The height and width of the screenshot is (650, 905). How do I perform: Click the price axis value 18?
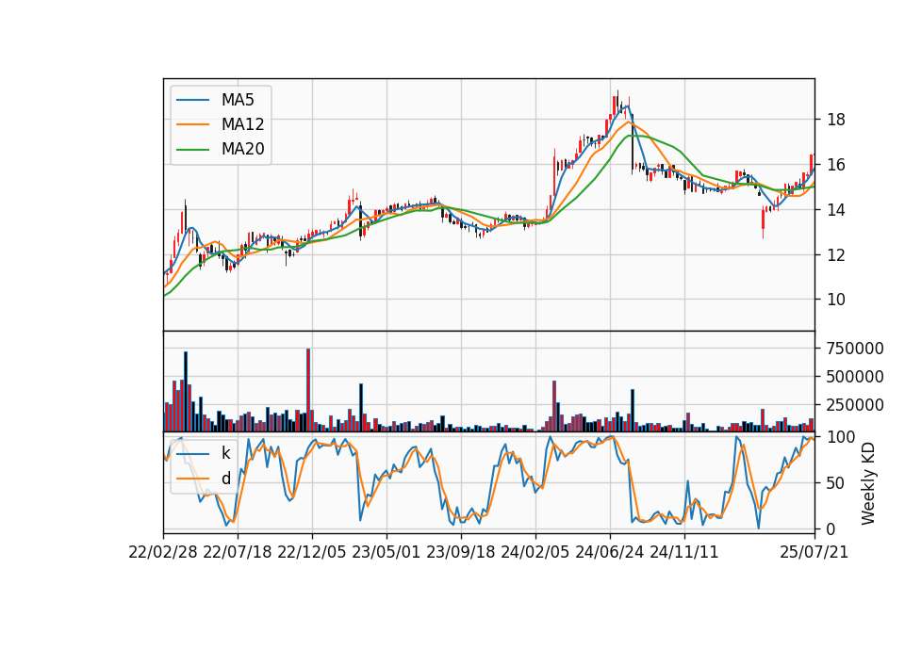pyautogui.click(x=836, y=120)
